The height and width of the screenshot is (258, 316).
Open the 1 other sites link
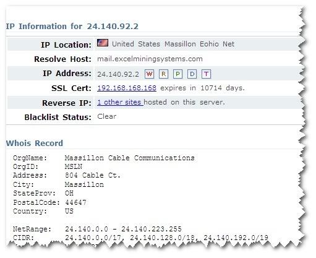tap(120, 102)
